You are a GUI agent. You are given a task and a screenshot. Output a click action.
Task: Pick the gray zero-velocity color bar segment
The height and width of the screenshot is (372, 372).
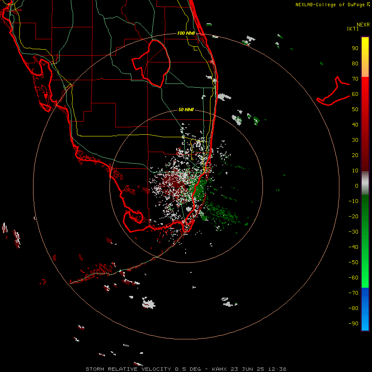point(365,183)
